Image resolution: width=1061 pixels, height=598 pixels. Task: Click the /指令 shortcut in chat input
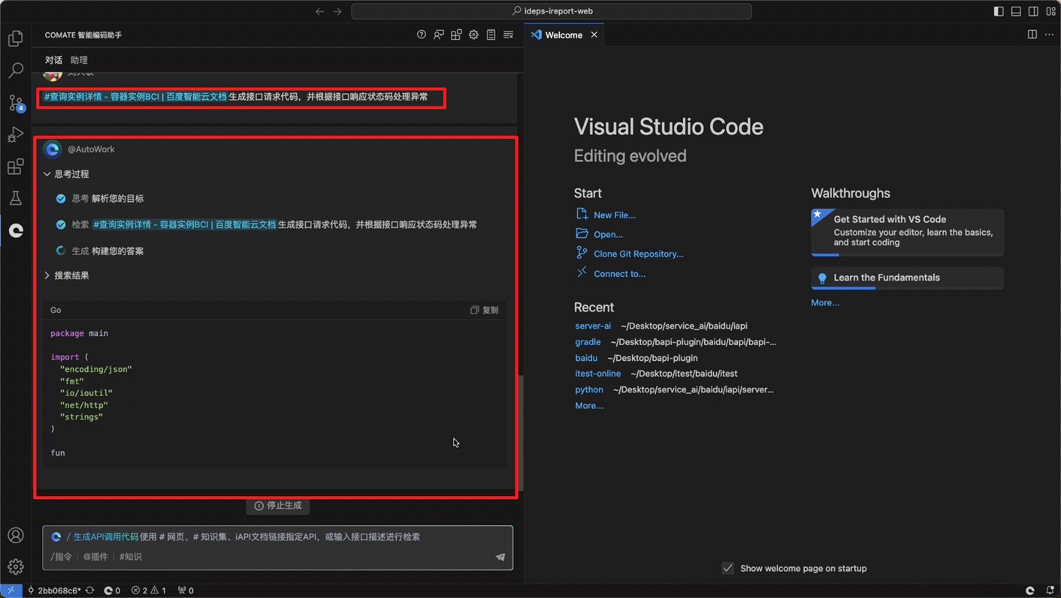point(62,557)
